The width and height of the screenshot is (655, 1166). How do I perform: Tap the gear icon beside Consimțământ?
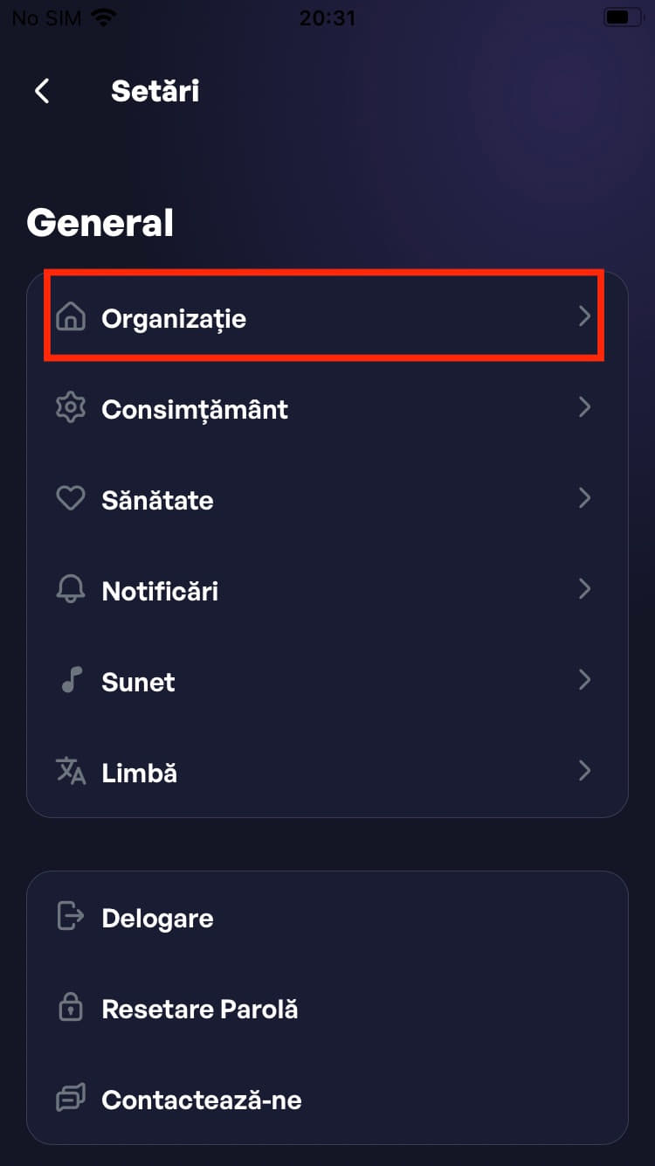coord(71,409)
